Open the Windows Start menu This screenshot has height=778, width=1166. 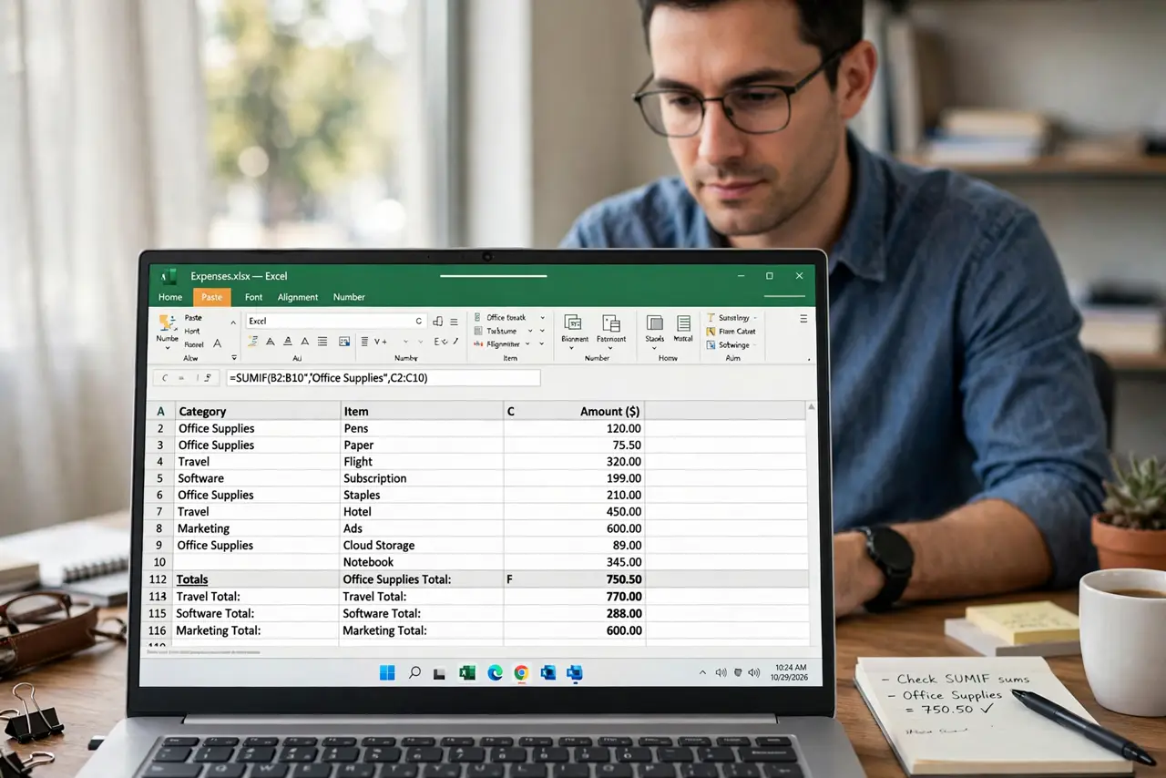(x=387, y=672)
